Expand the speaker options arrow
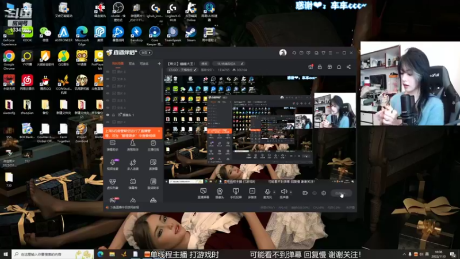This screenshot has width=460, height=259. coord(291,192)
